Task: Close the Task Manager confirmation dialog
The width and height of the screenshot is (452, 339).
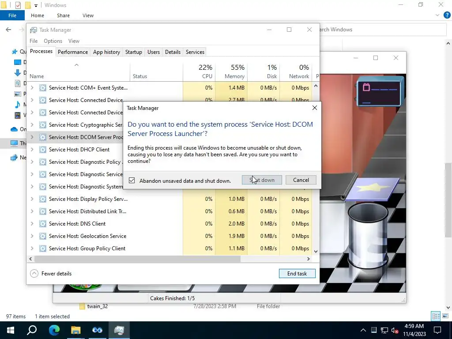Action: pos(314,108)
